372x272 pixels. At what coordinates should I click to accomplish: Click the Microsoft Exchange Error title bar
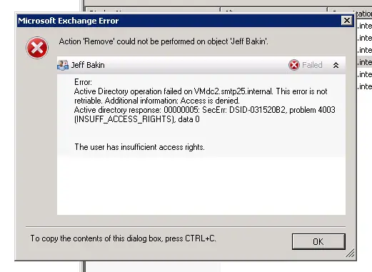179,21
